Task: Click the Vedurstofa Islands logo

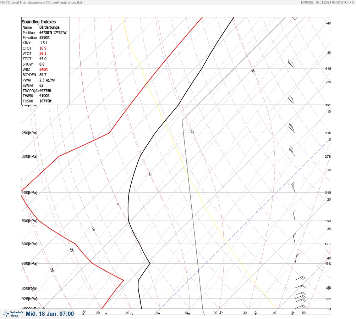Action: pyautogui.click(x=13, y=314)
